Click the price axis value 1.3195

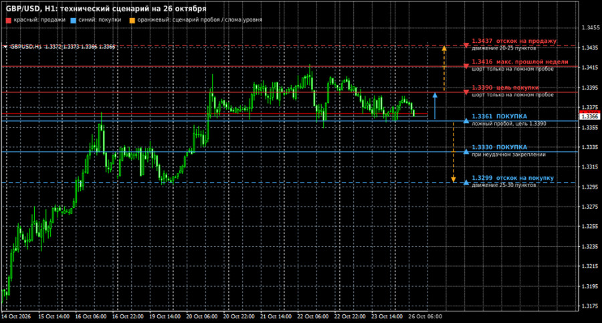click(x=591, y=286)
